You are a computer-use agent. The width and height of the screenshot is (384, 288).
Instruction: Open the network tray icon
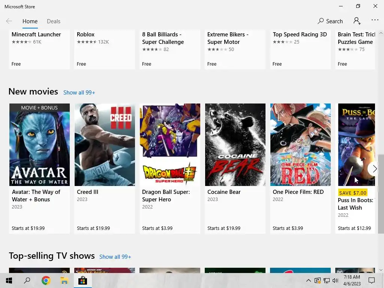tap(327, 280)
